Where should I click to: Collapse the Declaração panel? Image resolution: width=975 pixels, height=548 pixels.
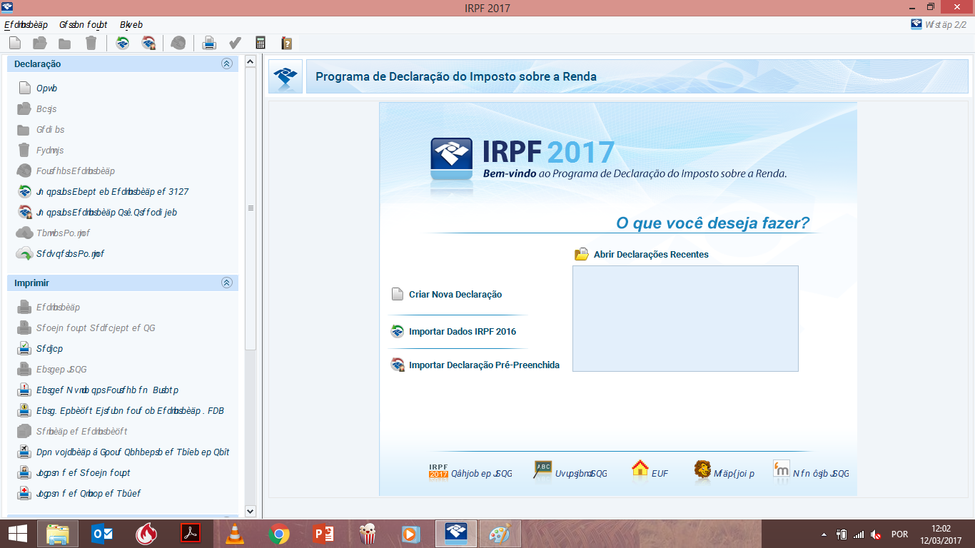click(x=227, y=64)
